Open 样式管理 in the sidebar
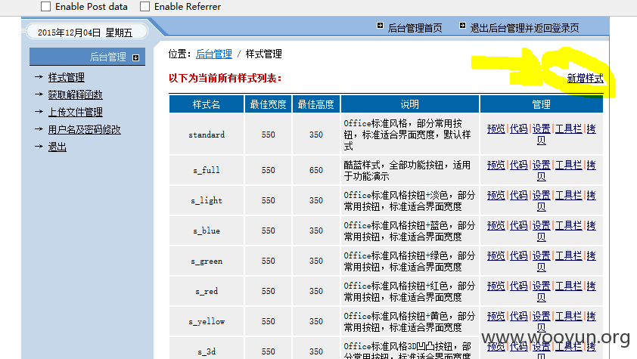637x359 pixels. click(67, 77)
